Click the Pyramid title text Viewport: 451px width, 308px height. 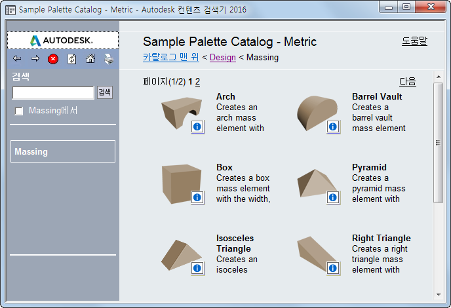[369, 167]
